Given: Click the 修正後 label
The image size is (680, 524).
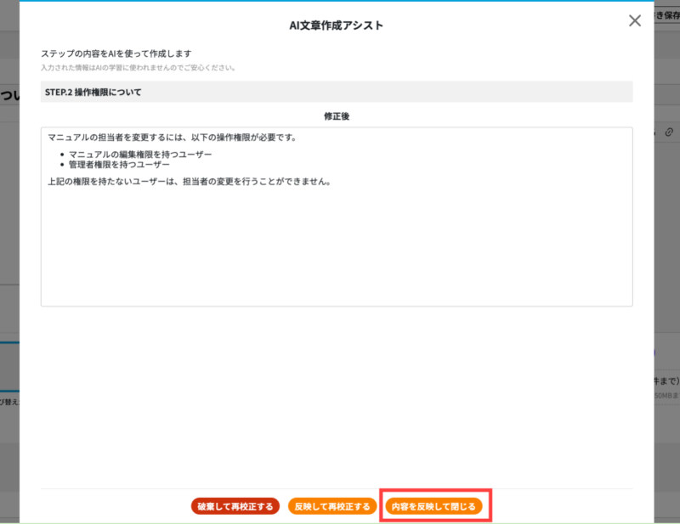Looking at the screenshot, I should click(x=337, y=116).
